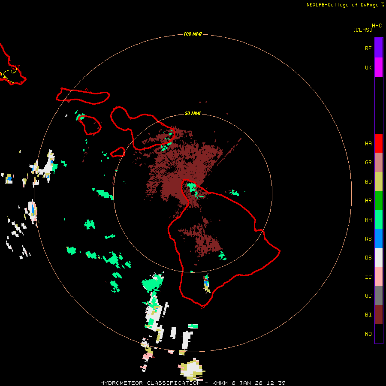
Task: Select the GR dusty-pink legend swatch
Action: point(379,163)
